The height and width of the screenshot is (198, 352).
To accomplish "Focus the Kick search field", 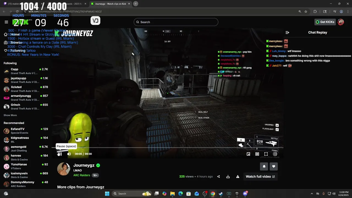I will pos(176,22).
